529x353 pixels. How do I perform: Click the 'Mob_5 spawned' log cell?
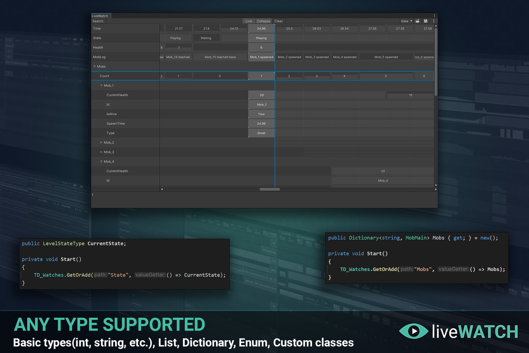coord(386,57)
